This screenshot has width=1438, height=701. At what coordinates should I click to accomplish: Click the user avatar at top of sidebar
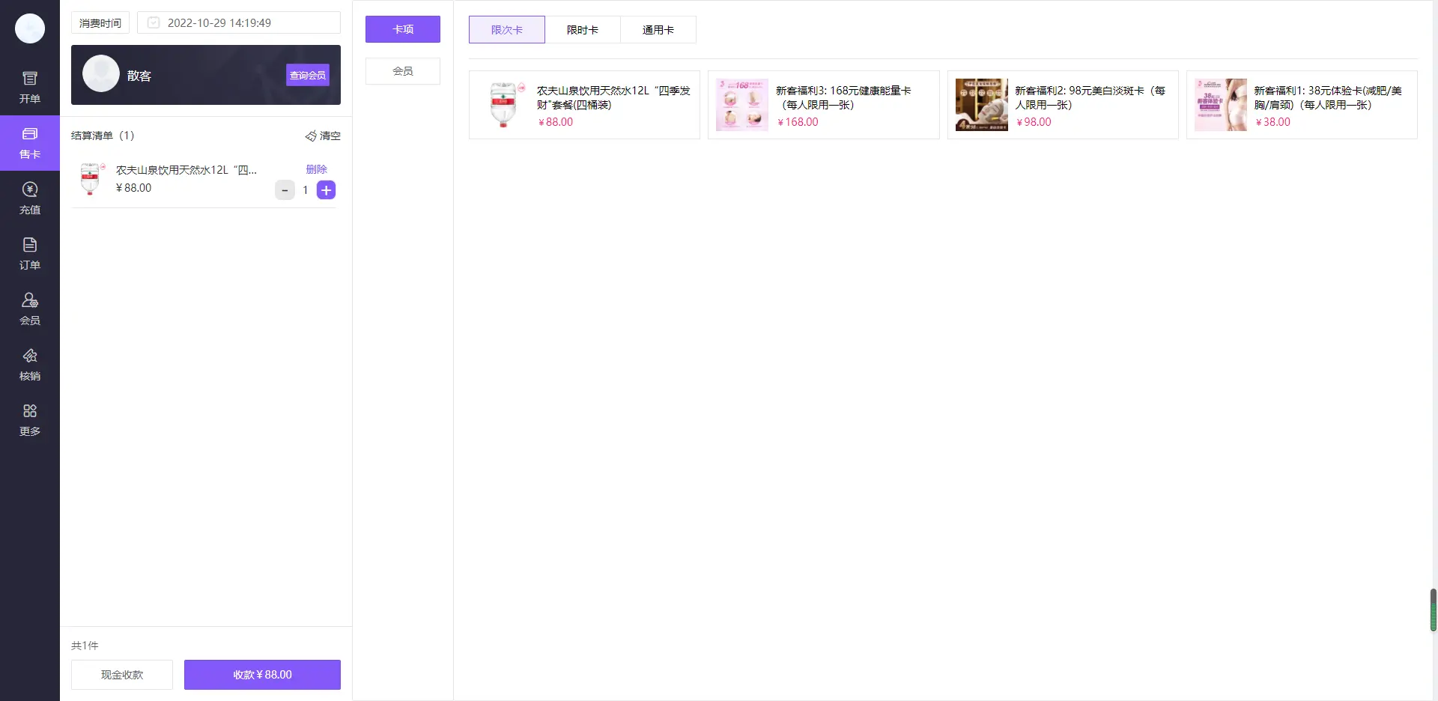(30, 28)
